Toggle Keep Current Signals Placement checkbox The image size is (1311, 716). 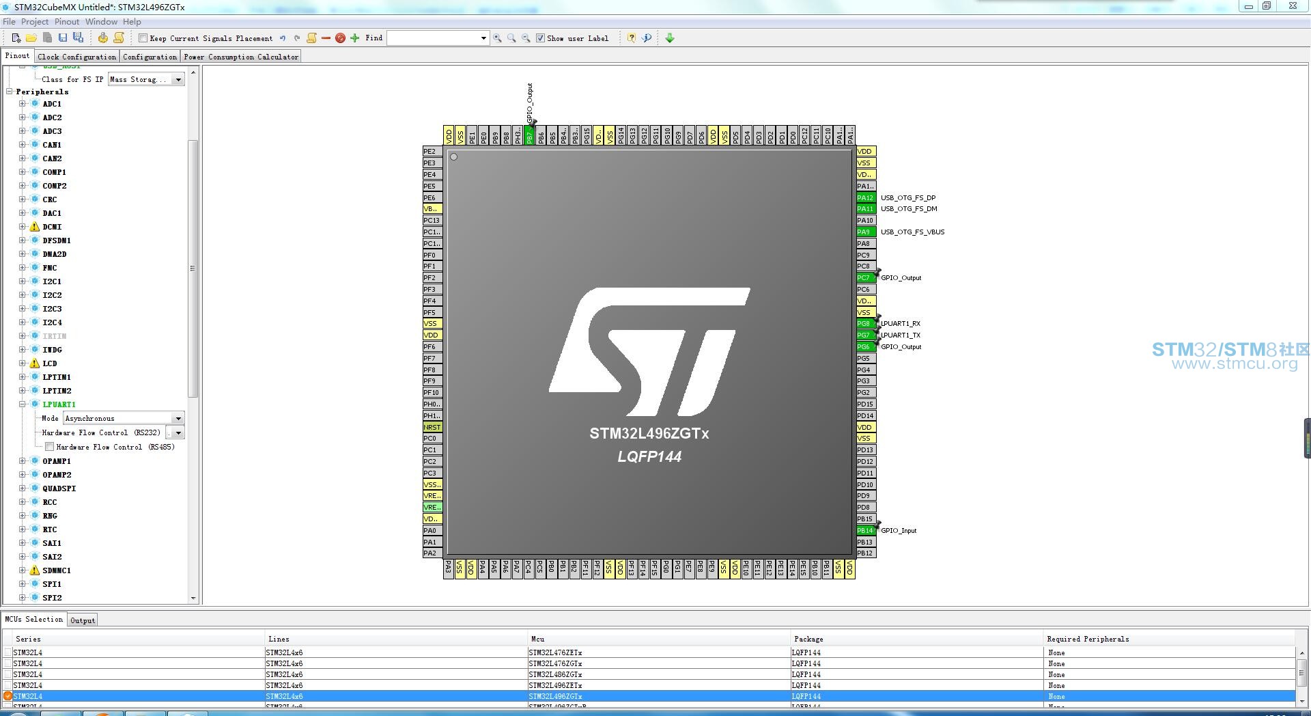[x=143, y=38]
